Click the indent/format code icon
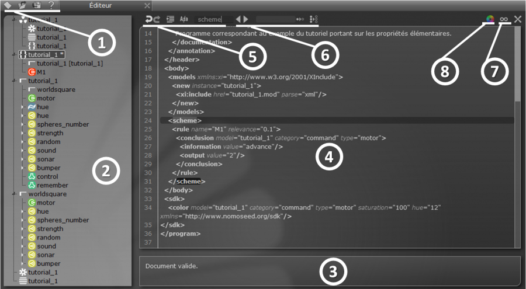The image size is (526, 289). 170,19
